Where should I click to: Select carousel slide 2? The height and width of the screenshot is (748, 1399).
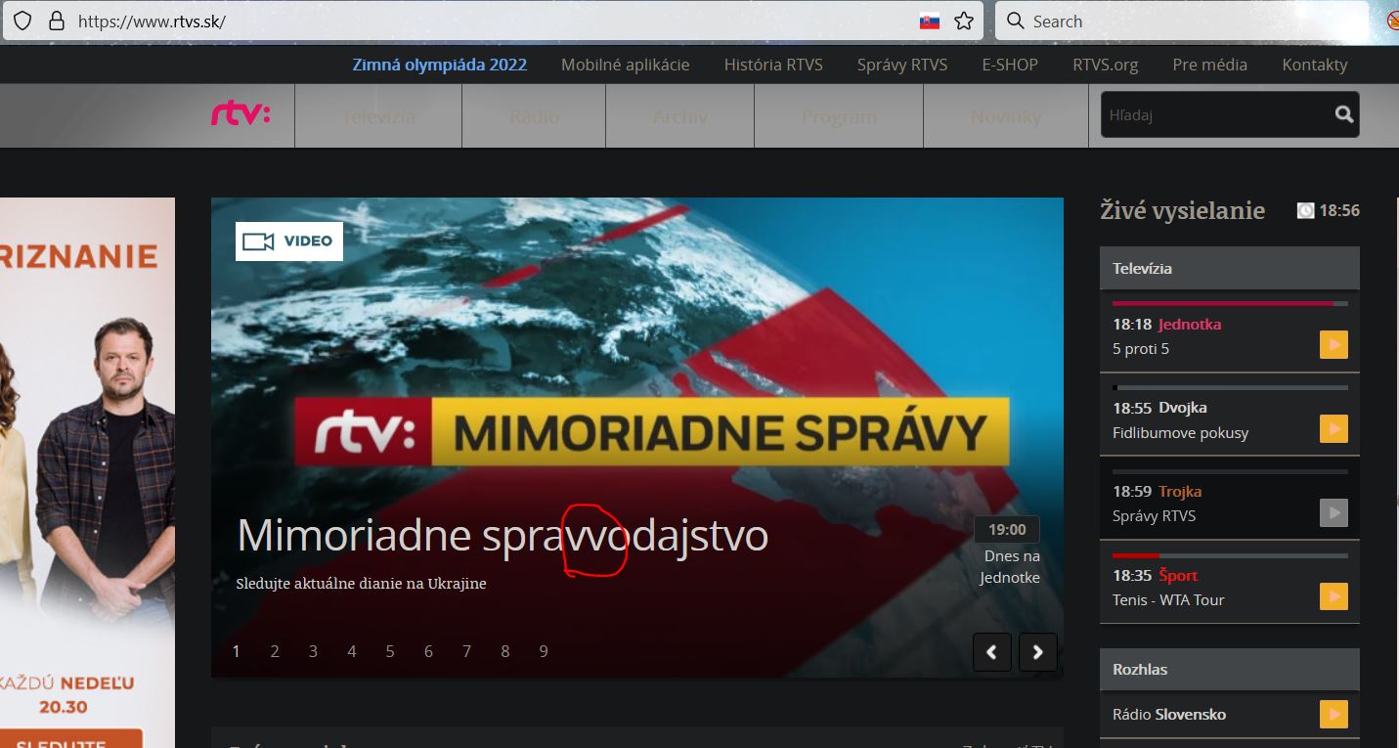pos(275,651)
